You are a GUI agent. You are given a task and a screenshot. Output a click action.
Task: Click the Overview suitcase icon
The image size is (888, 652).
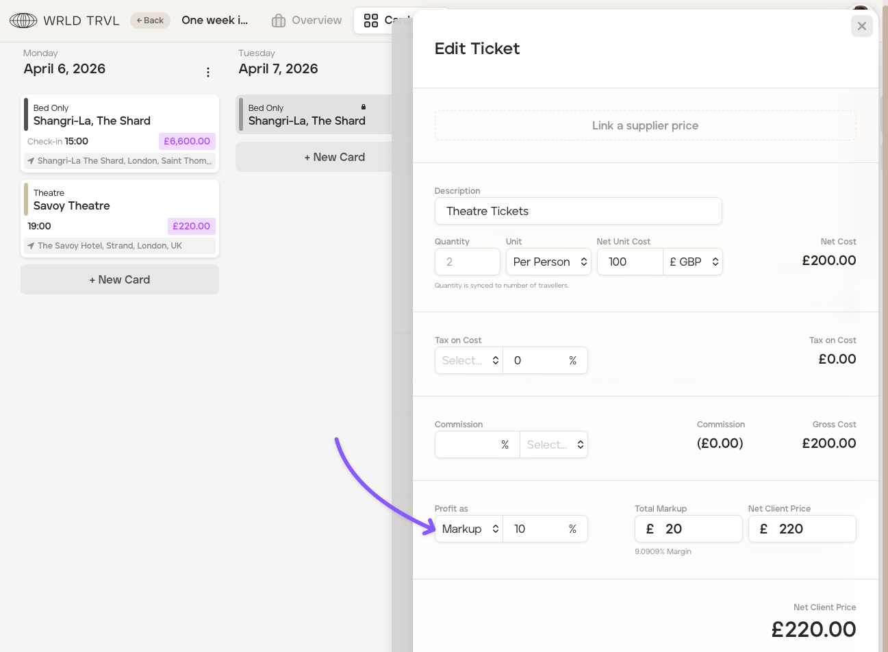coord(279,21)
